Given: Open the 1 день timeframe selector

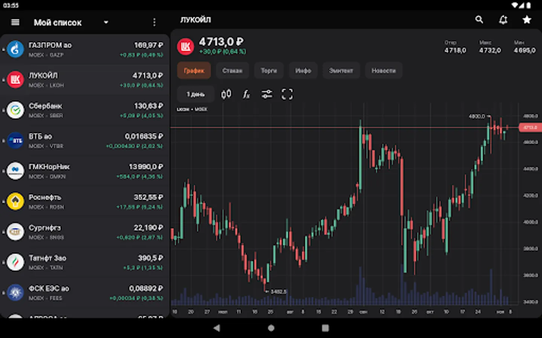Looking at the screenshot, I should 196,94.
